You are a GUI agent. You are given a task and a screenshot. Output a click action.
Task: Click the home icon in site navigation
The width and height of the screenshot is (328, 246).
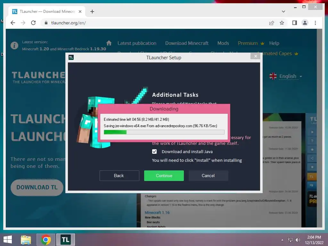(x=109, y=43)
